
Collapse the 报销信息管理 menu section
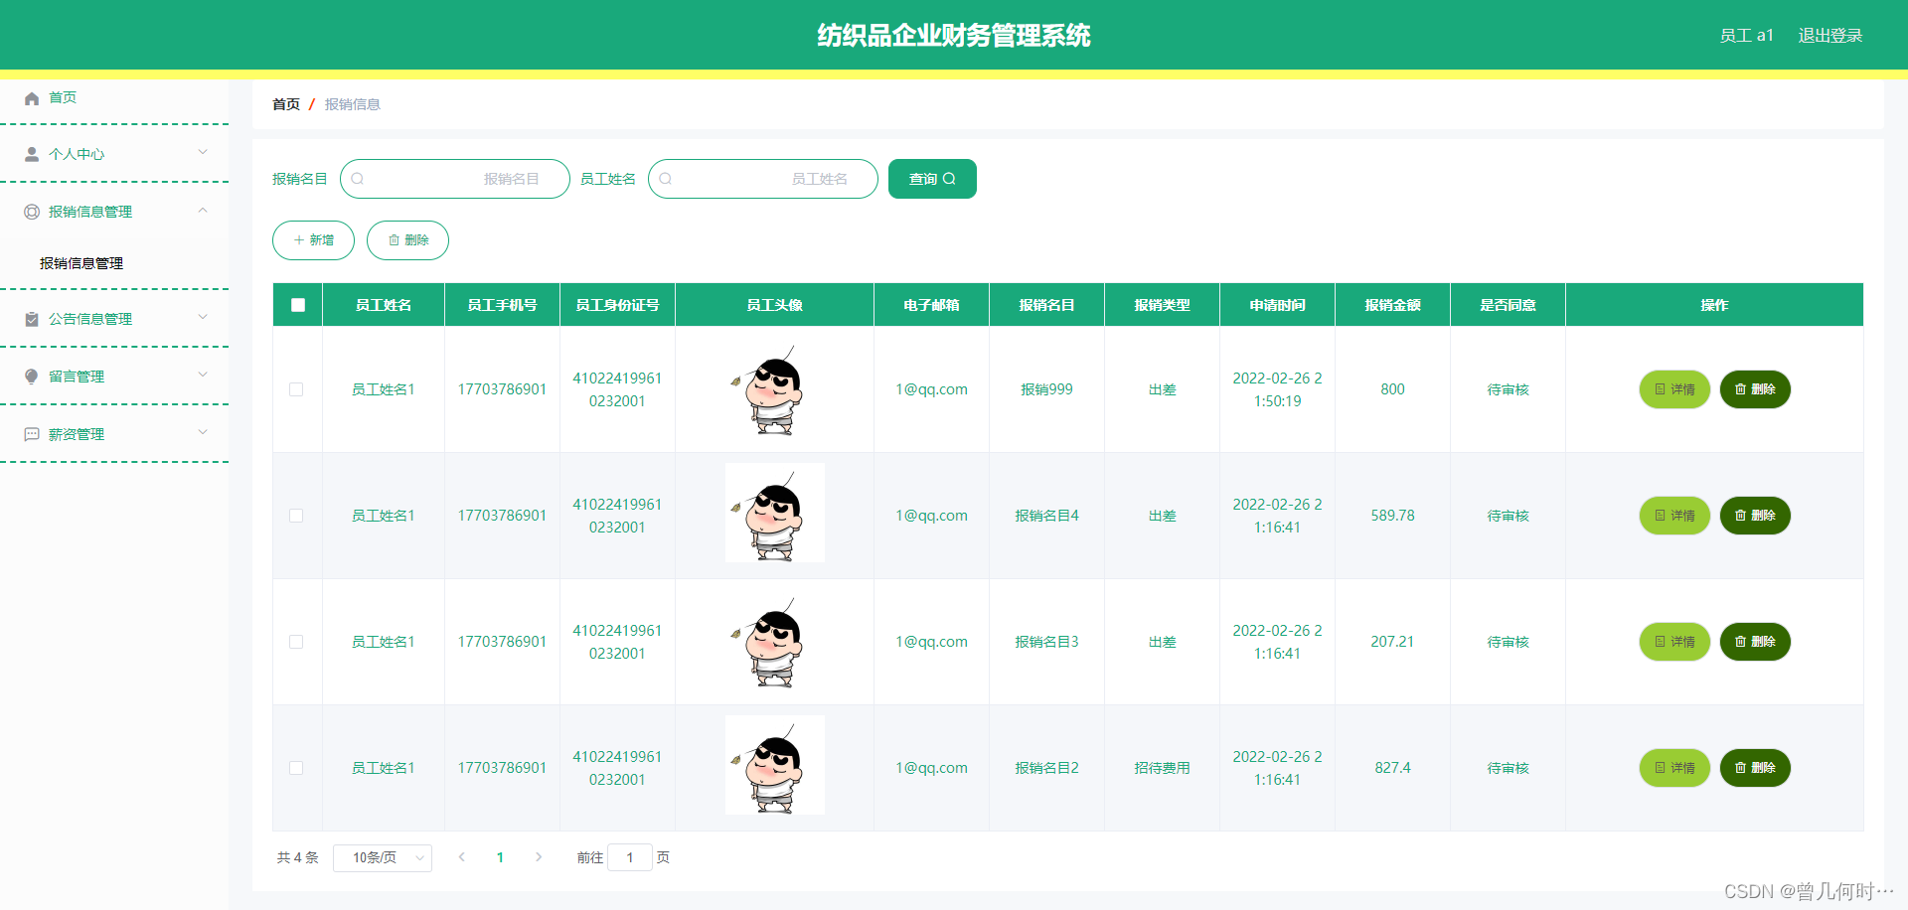coord(203,211)
